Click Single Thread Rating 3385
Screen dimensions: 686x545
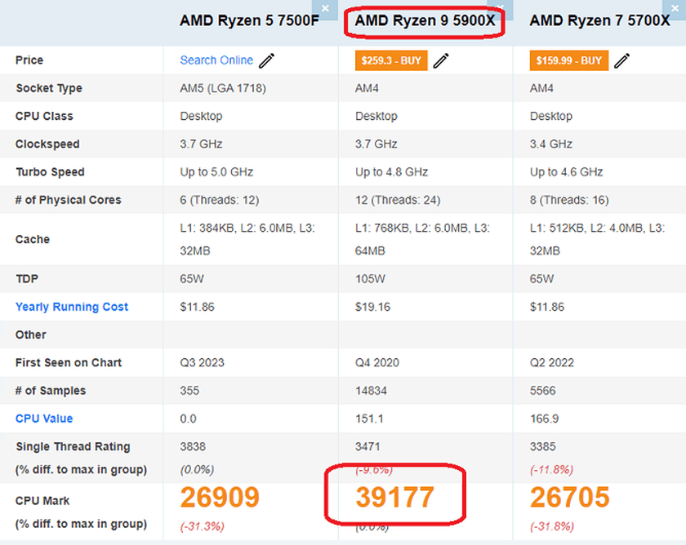(x=543, y=446)
